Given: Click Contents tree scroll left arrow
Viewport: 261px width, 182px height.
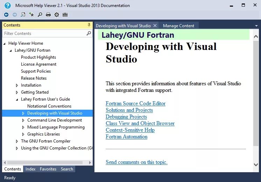Looking at the screenshot, I should (5, 162).
